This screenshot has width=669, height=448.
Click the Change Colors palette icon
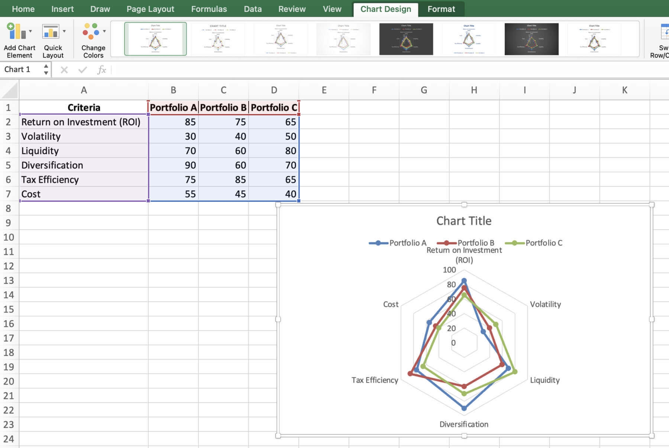91,32
